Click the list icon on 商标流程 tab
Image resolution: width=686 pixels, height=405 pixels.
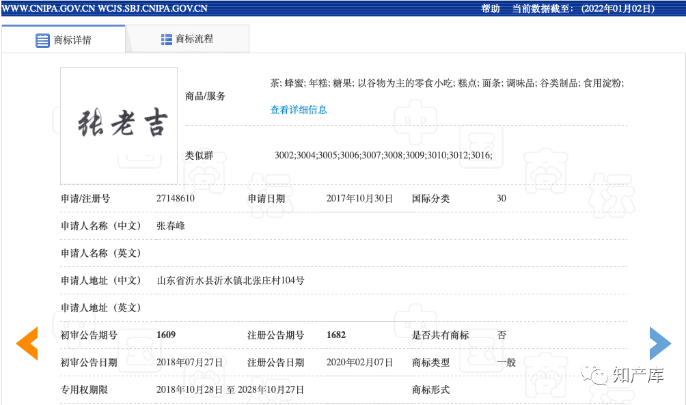click(x=166, y=39)
